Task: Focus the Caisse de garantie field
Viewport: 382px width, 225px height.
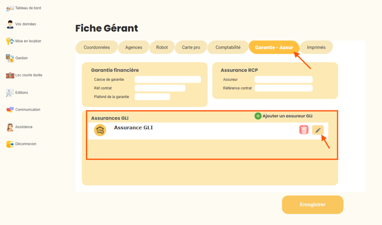Action: point(168,79)
